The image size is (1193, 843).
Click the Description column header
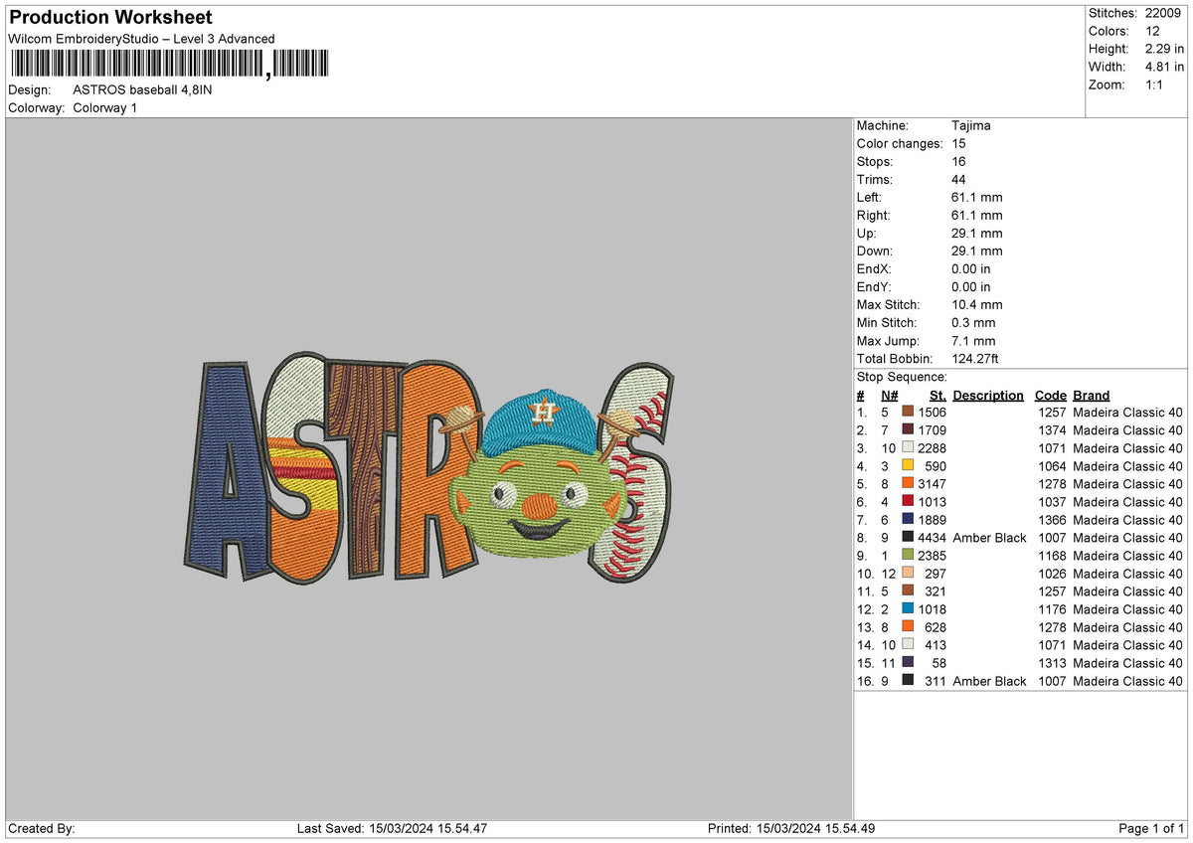click(989, 395)
